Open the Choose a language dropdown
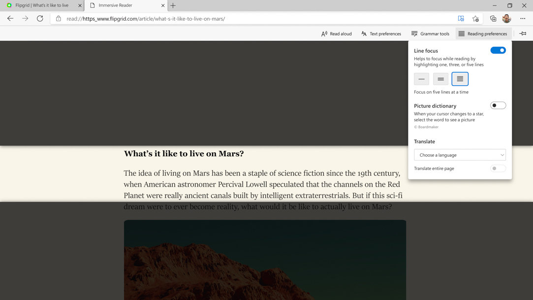This screenshot has height=300, width=533. point(460,155)
